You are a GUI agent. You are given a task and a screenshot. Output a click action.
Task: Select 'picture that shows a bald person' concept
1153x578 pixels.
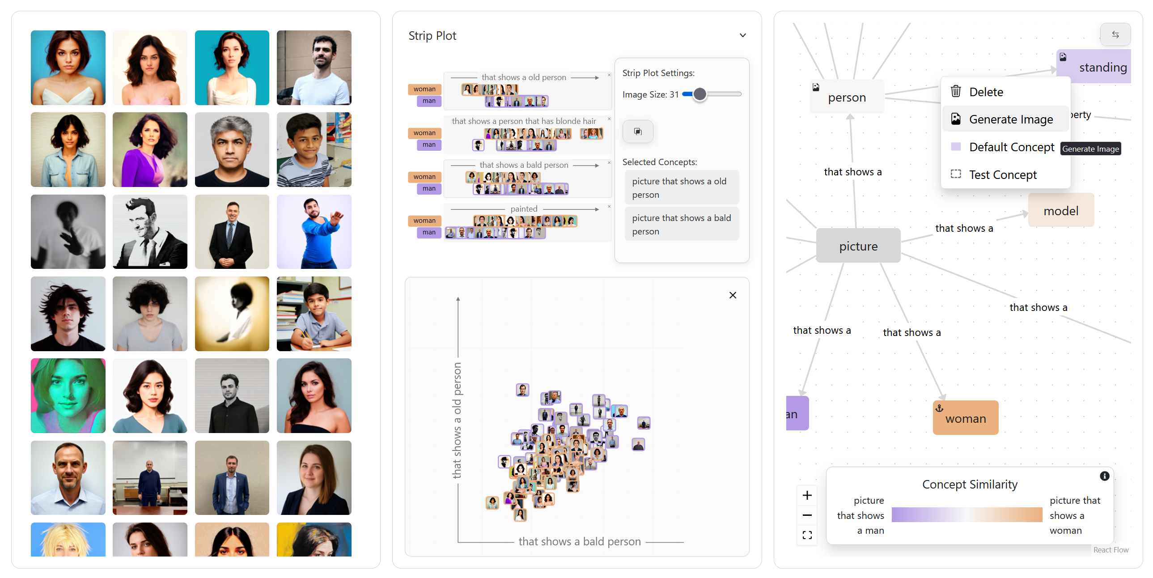click(x=682, y=224)
